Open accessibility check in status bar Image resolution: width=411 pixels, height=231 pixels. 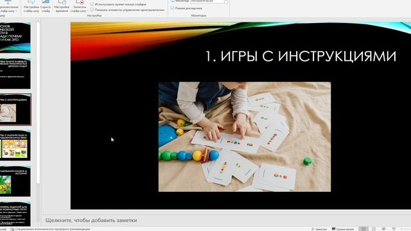pos(50,229)
